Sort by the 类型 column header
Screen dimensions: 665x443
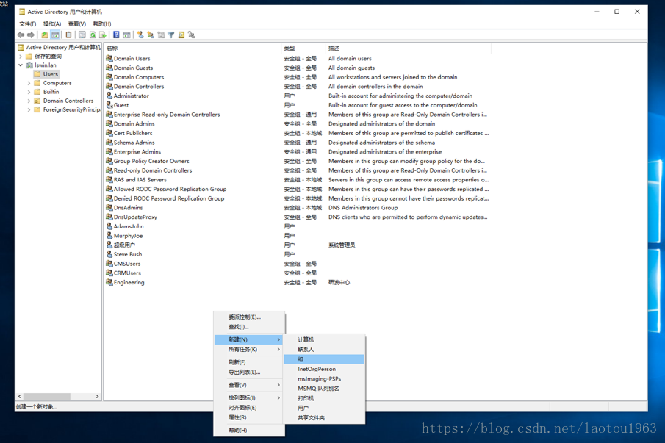click(x=303, y=48)
